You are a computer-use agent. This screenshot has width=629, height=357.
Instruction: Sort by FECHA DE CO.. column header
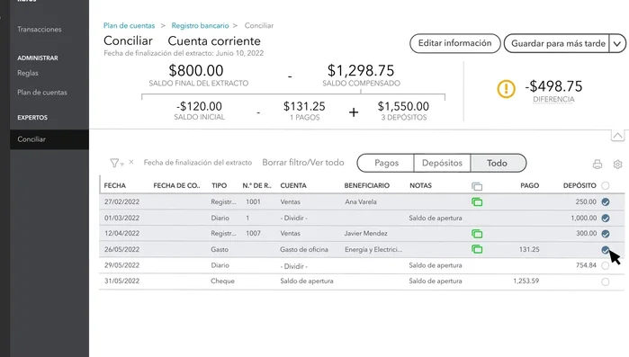click(177, 185)
